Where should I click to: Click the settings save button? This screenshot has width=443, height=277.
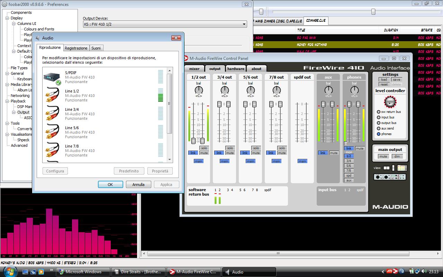(397, 79)
